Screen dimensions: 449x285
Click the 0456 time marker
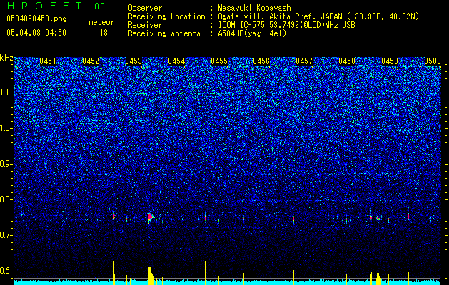pos(261,61)
